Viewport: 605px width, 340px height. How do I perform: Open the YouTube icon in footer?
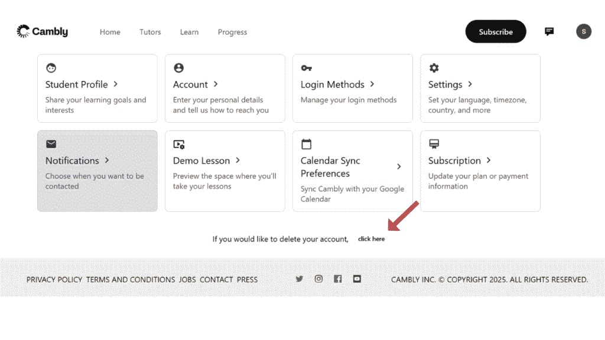click(x=357, y=279)
